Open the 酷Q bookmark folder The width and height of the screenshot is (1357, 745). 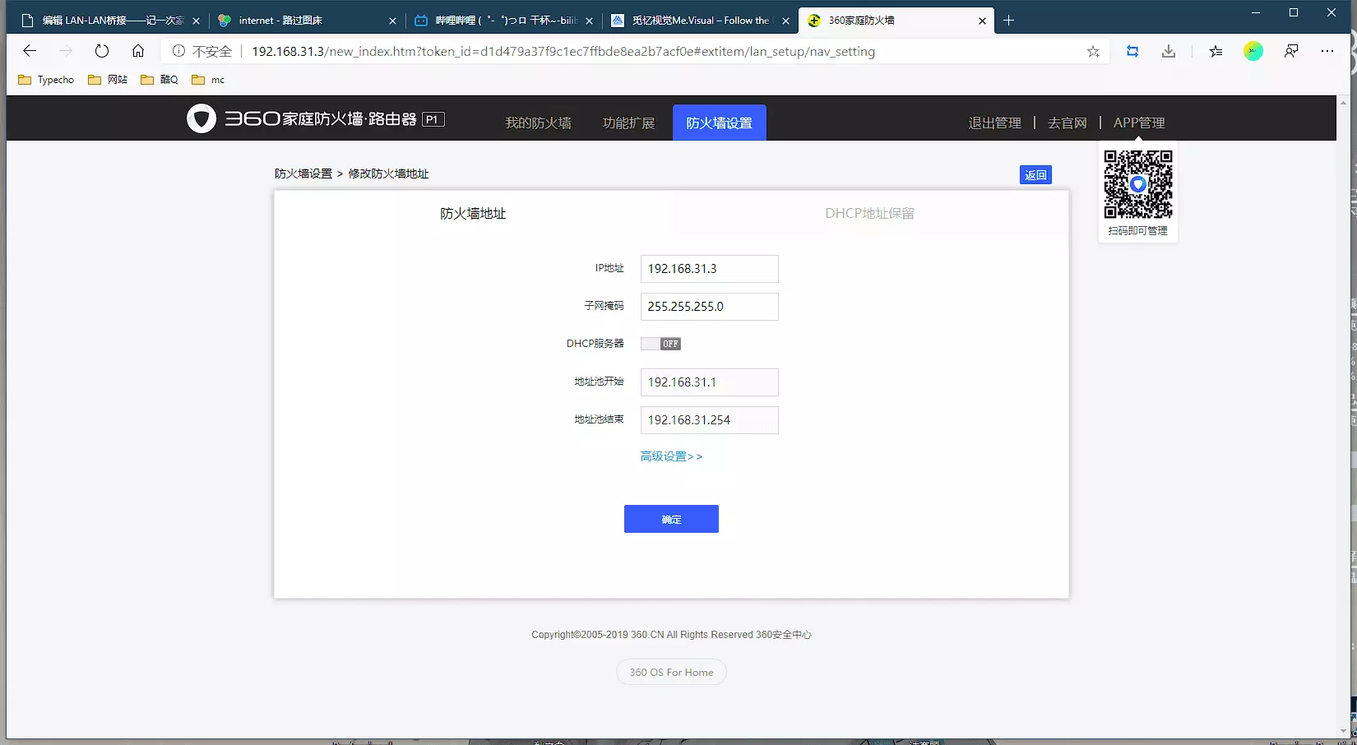160,80
